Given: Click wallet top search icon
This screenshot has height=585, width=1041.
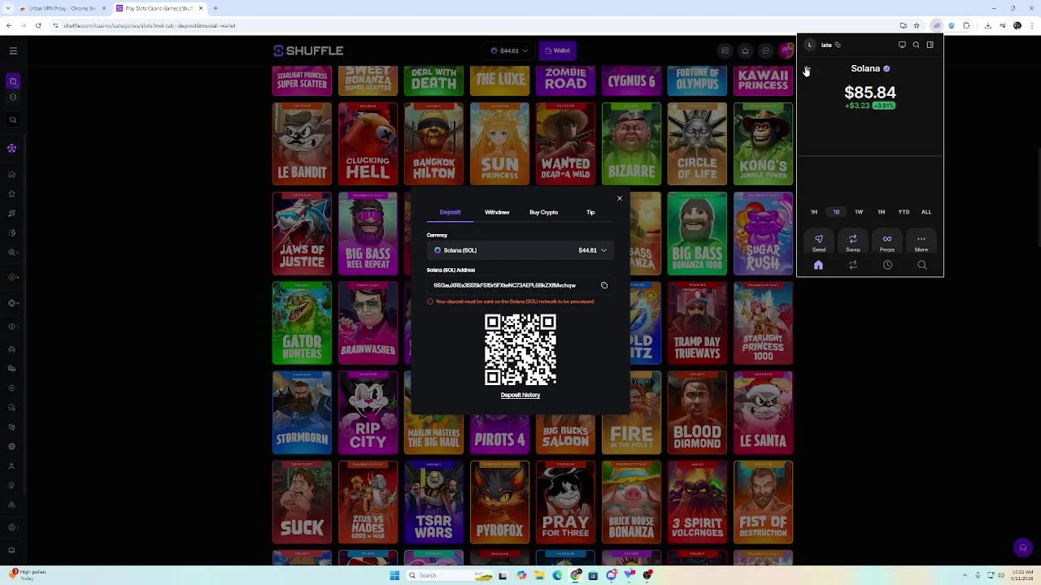Looking at the screenshot, I should (916, 45).
